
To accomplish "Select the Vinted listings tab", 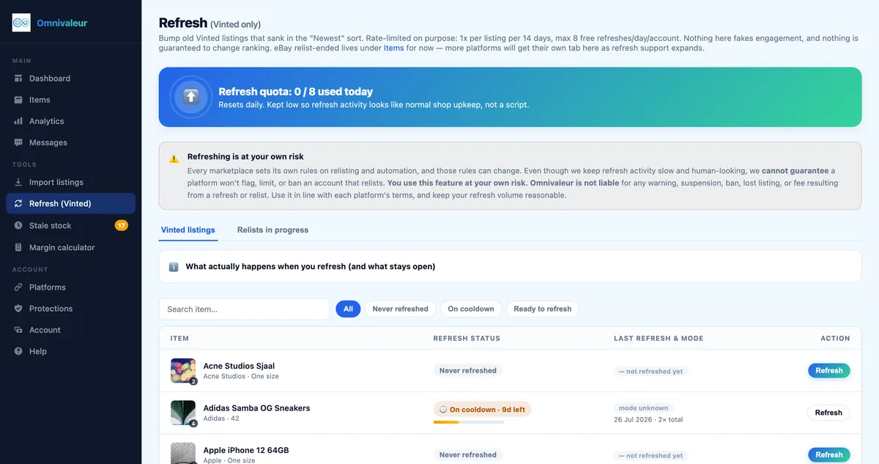I will point(188,230).
